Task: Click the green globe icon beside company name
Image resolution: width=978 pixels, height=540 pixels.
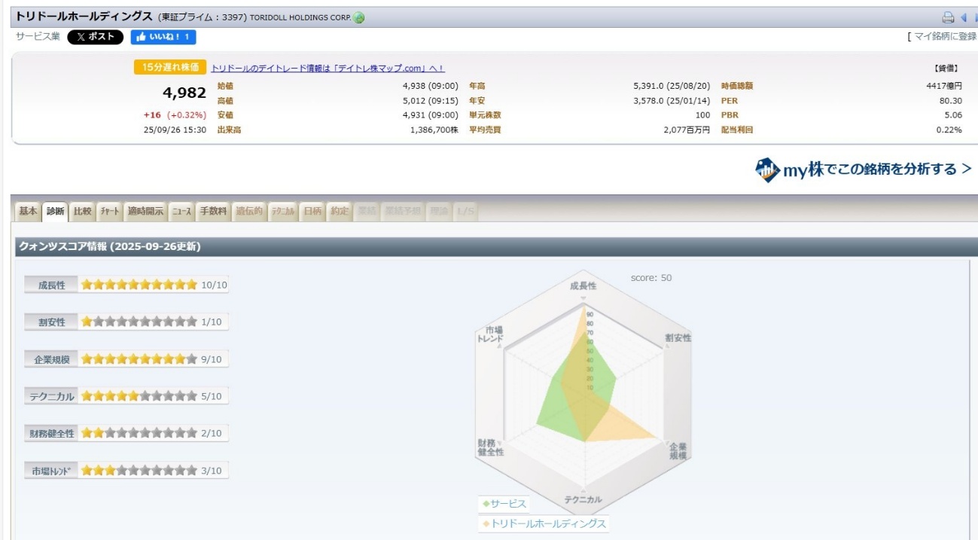Action: click(x=359, y=17)
